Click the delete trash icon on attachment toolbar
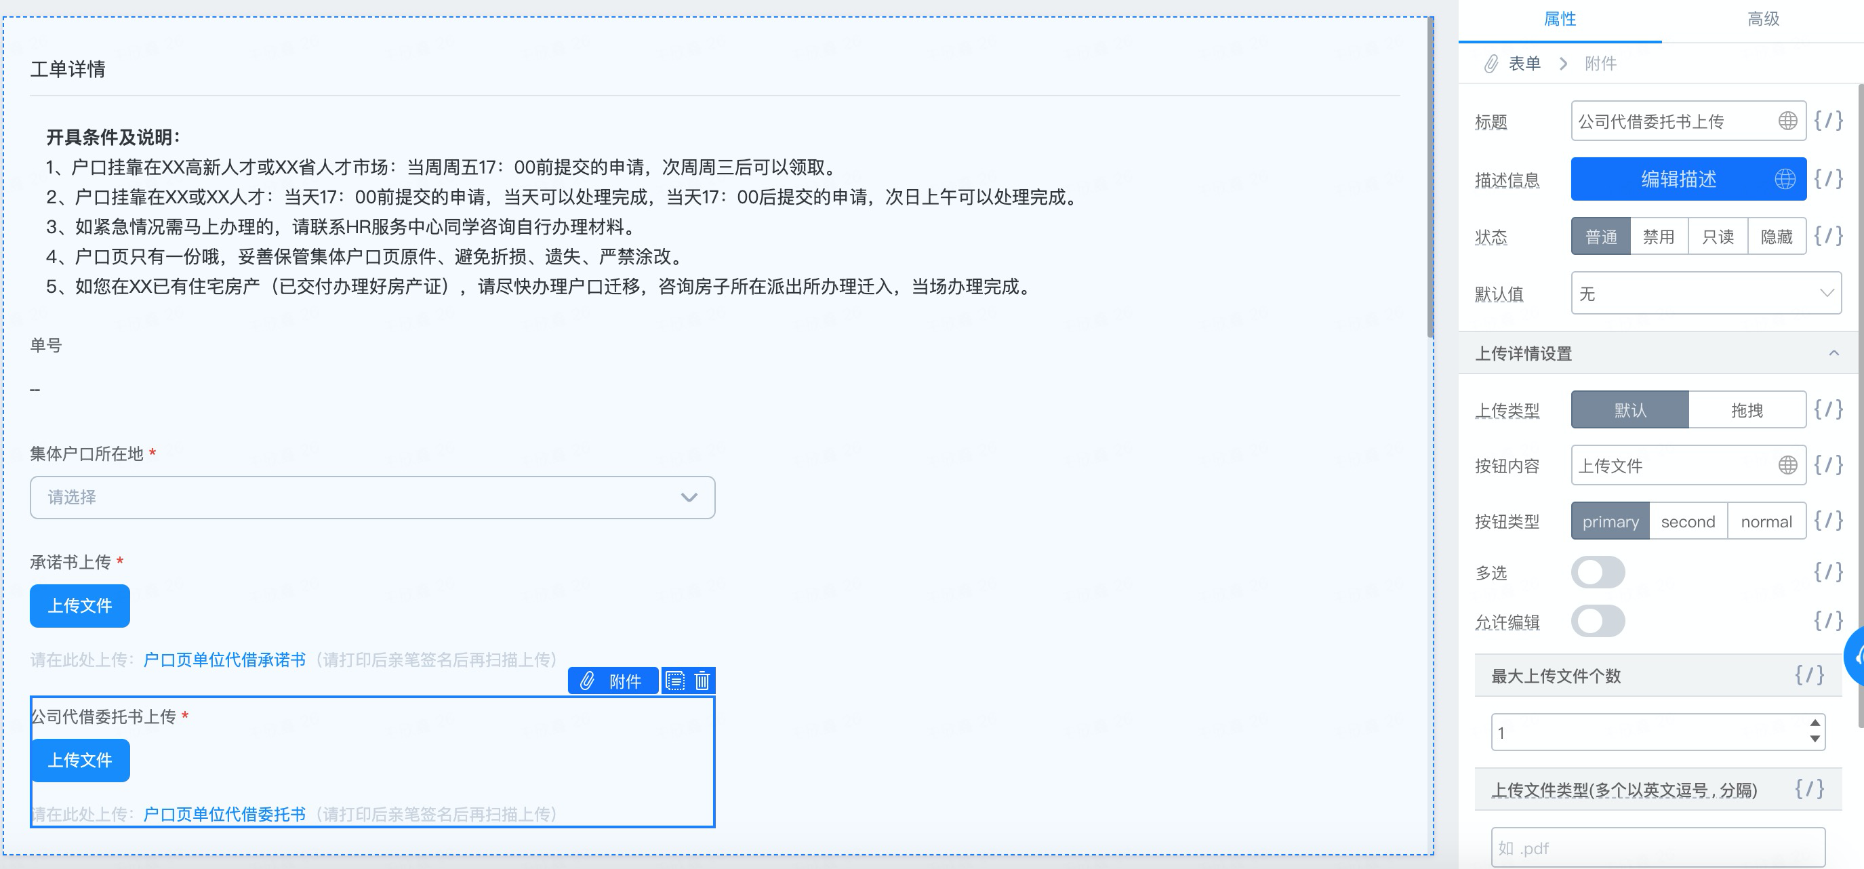 coord(702,681)
